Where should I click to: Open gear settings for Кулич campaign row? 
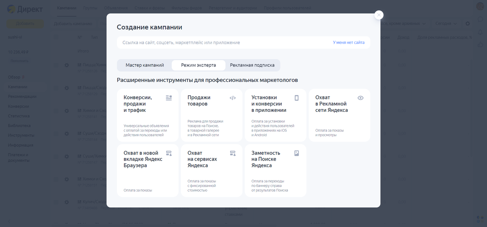[67, 202]
